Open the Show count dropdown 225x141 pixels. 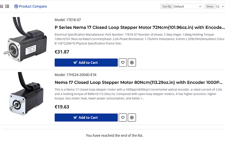220,7
